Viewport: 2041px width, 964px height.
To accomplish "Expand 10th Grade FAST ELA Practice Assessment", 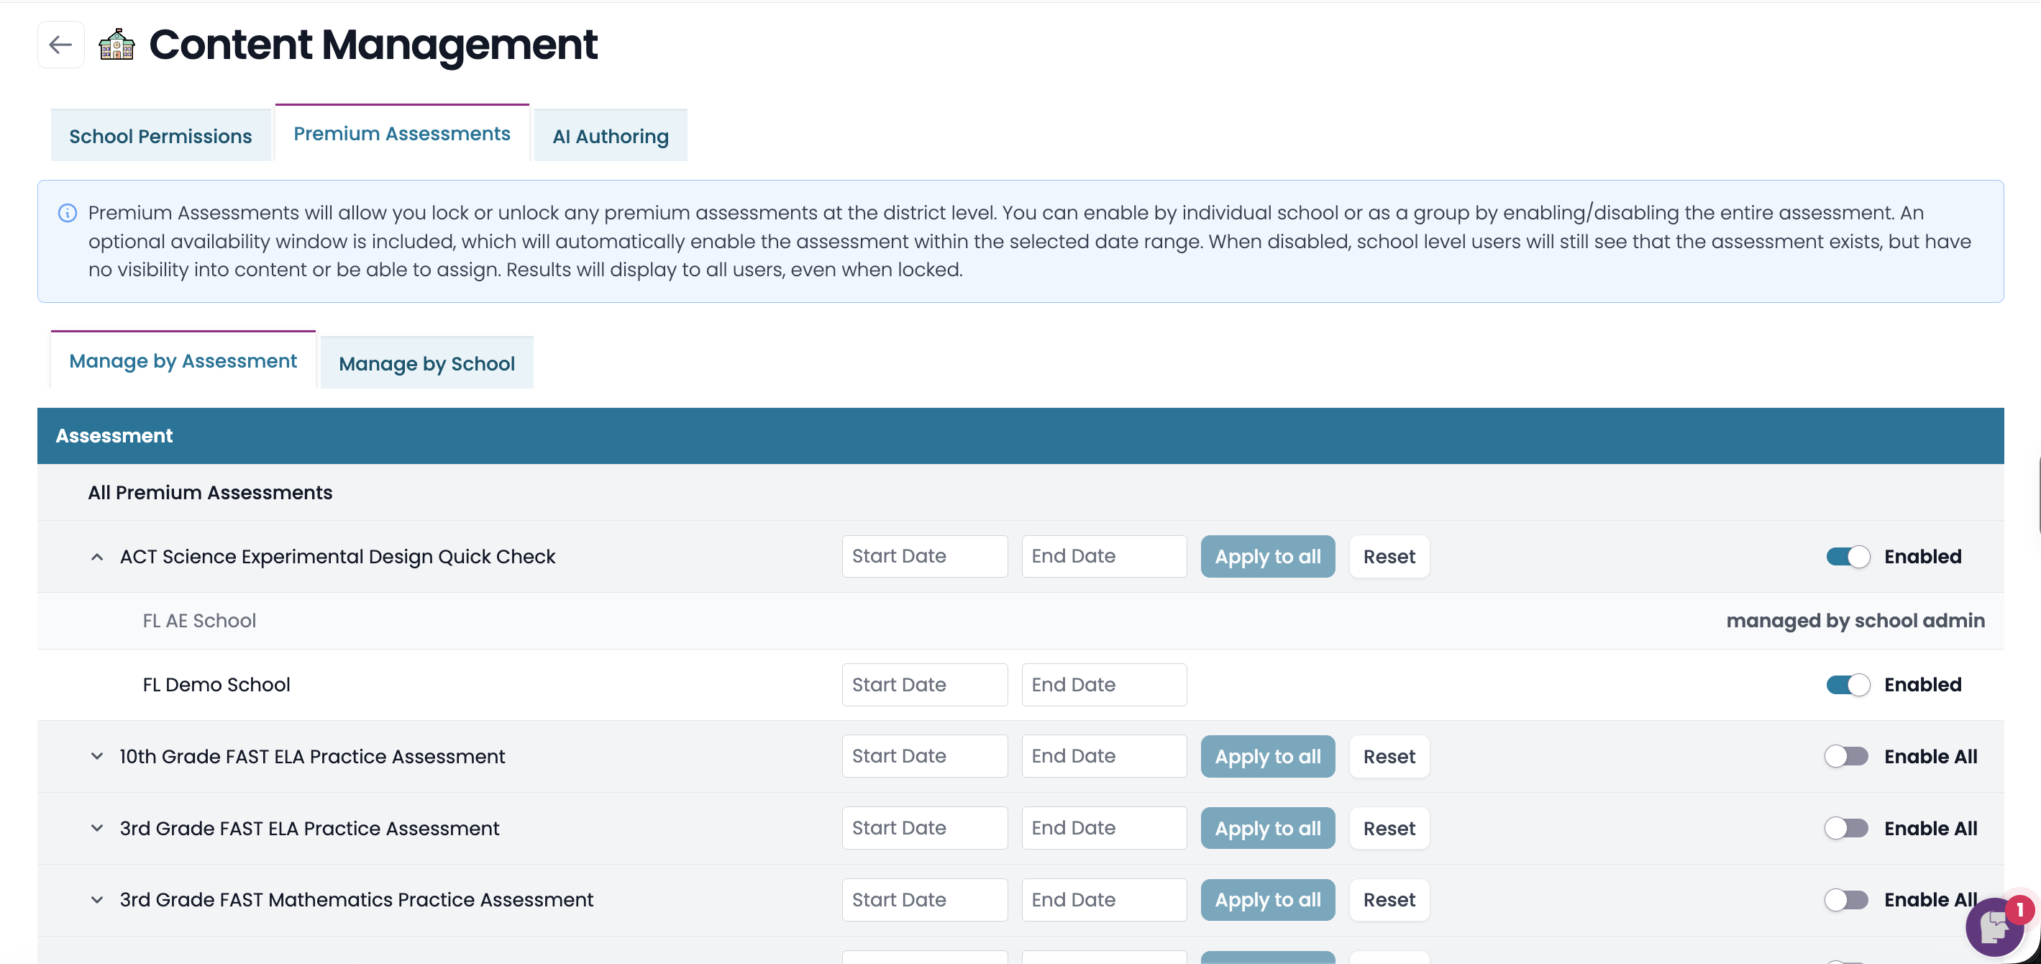I will 96,756.
